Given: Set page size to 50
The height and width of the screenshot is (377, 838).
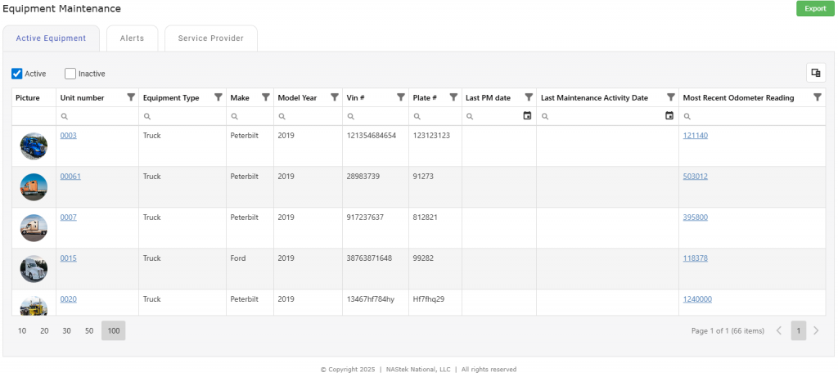Looking at the screenshot, I should tap(89, 330).
